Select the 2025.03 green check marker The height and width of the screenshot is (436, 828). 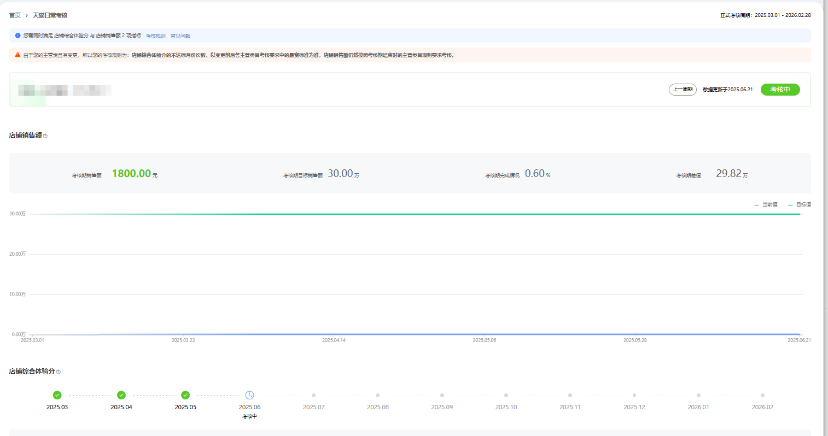pos(57,395)
